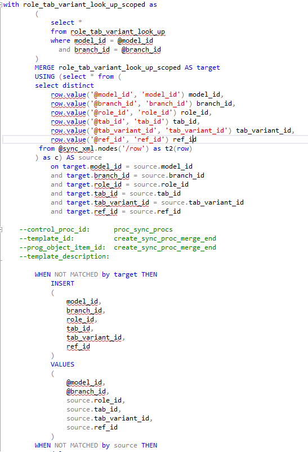Click 'source.tab_variant_id,' in the VALUES list
308x452 pixels.
point(109,418)
